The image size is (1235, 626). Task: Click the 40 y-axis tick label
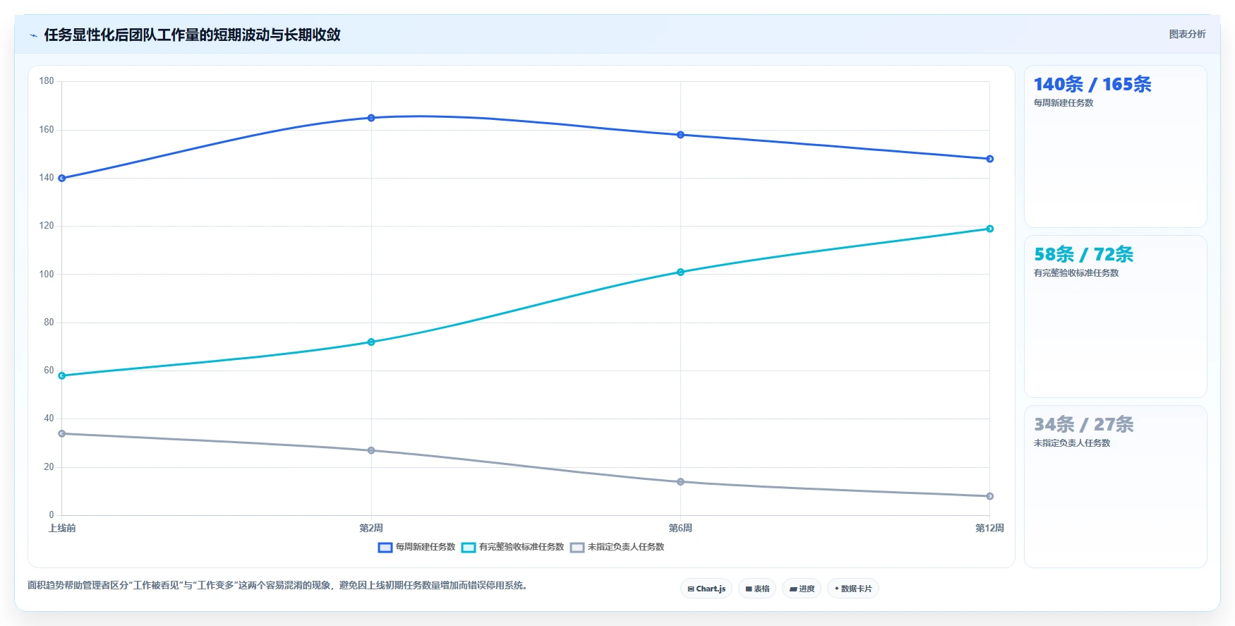(x=49, y=419)
